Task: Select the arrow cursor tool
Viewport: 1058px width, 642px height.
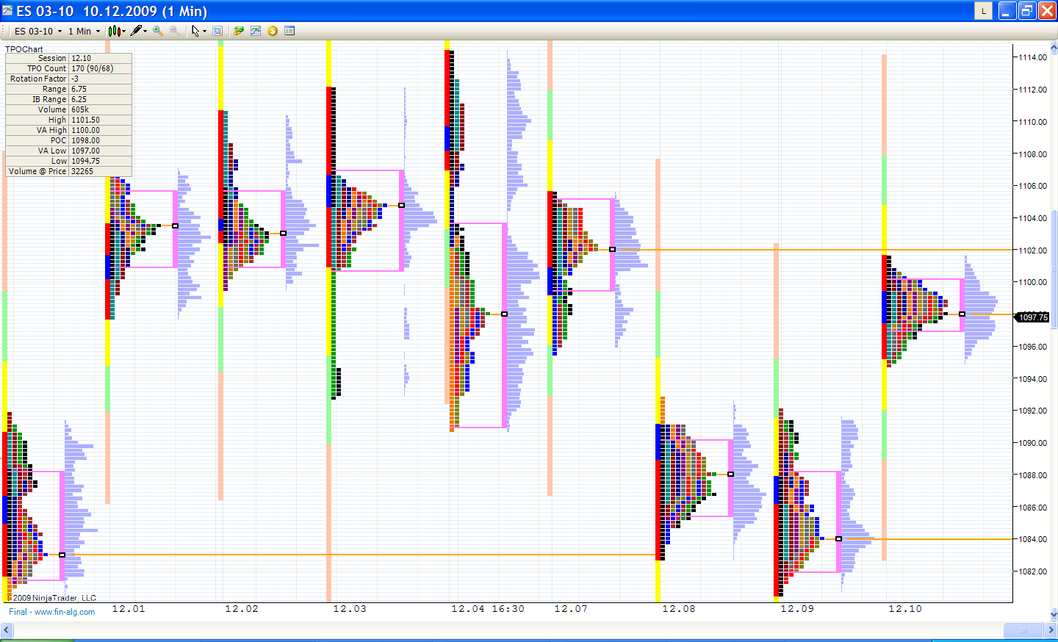Action: coord(195,31)
